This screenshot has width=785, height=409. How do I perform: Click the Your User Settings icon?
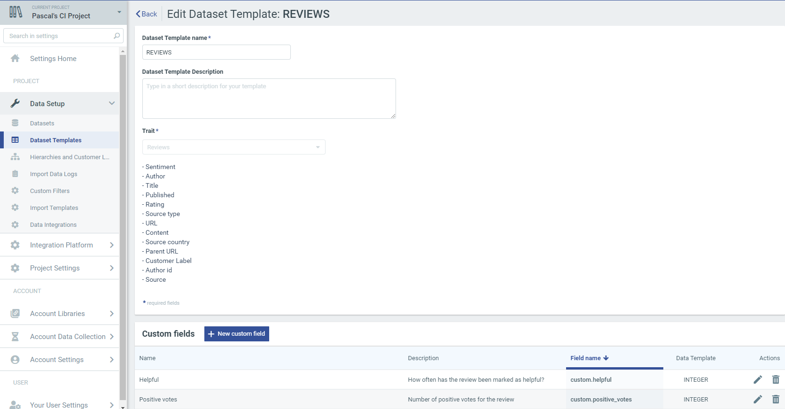[x=15, y=405]
